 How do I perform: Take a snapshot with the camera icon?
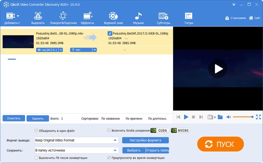pos(210,117)
